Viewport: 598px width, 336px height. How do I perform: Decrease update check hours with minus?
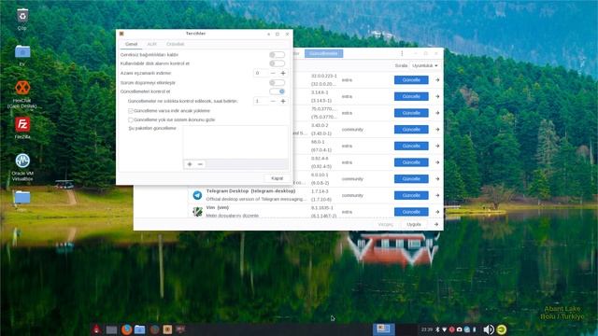[273, 102]
